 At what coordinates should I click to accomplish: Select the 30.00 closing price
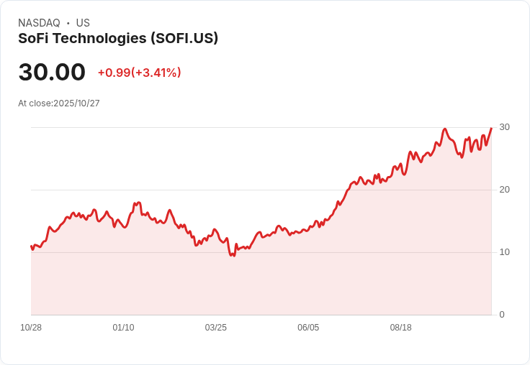(52, 72)
